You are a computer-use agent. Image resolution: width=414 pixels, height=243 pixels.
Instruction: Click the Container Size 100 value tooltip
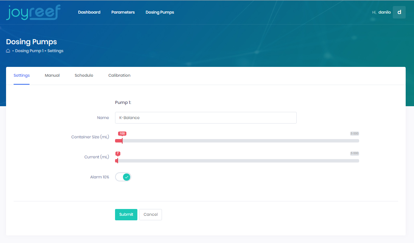click(122, 134)
